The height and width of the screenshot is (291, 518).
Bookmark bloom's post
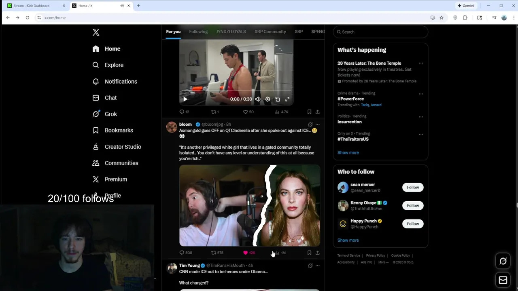coord(309,253)
